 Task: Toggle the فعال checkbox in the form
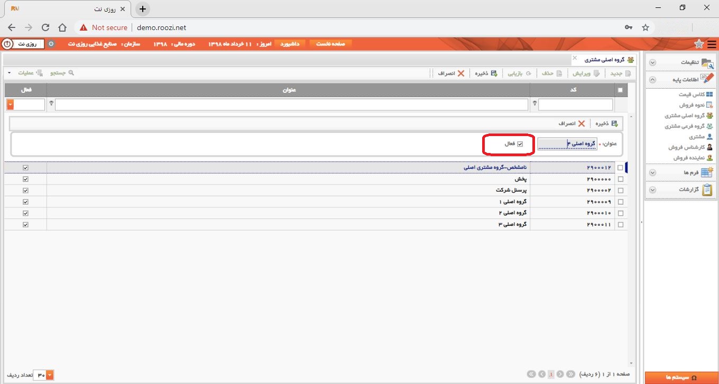[x=520, y=144]
